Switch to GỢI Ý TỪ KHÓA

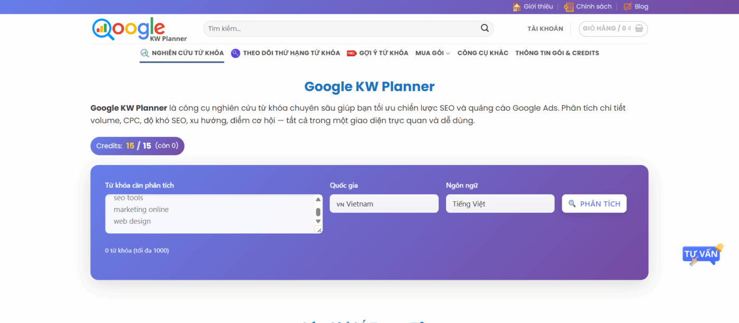click(384, 53)
